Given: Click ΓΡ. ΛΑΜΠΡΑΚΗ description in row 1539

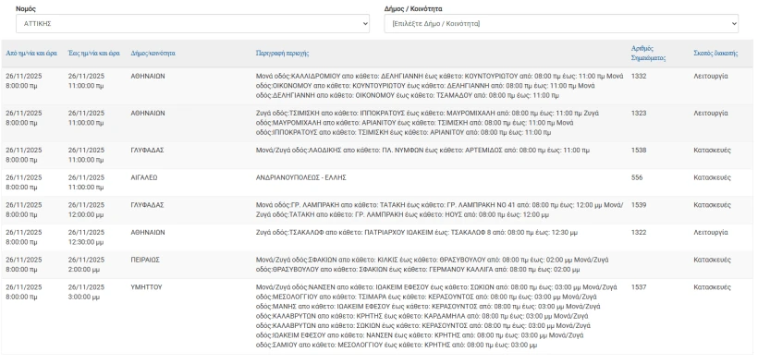Looking at the screenshot, I should 439,210.
